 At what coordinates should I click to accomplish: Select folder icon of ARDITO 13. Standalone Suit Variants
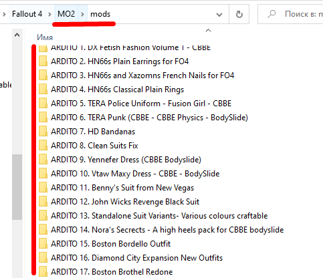coord(43,216)
